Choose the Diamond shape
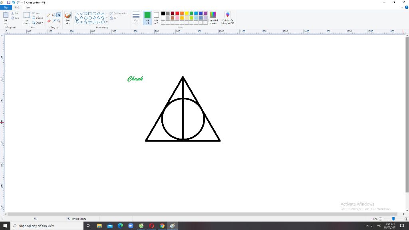Viewport: 409px width, 230px height. [x=81, y=18]
